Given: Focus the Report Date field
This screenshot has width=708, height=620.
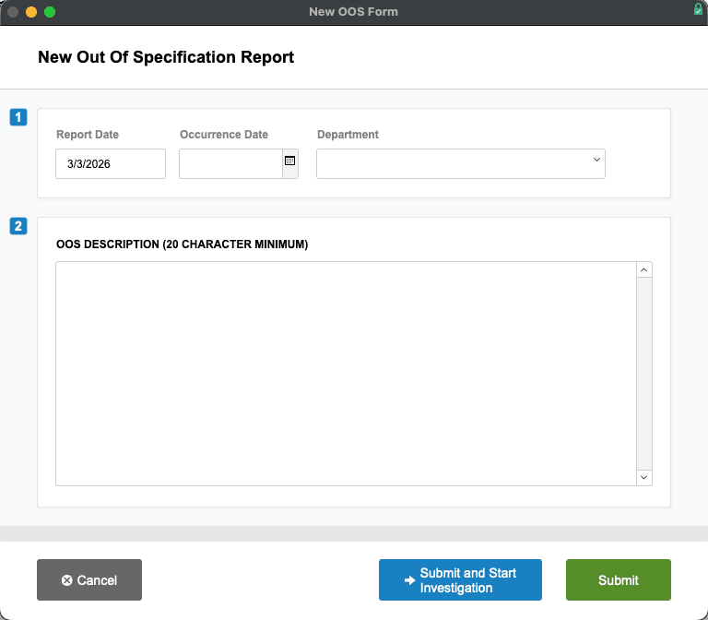Looking at the screenshot, I should coord(110,163).
